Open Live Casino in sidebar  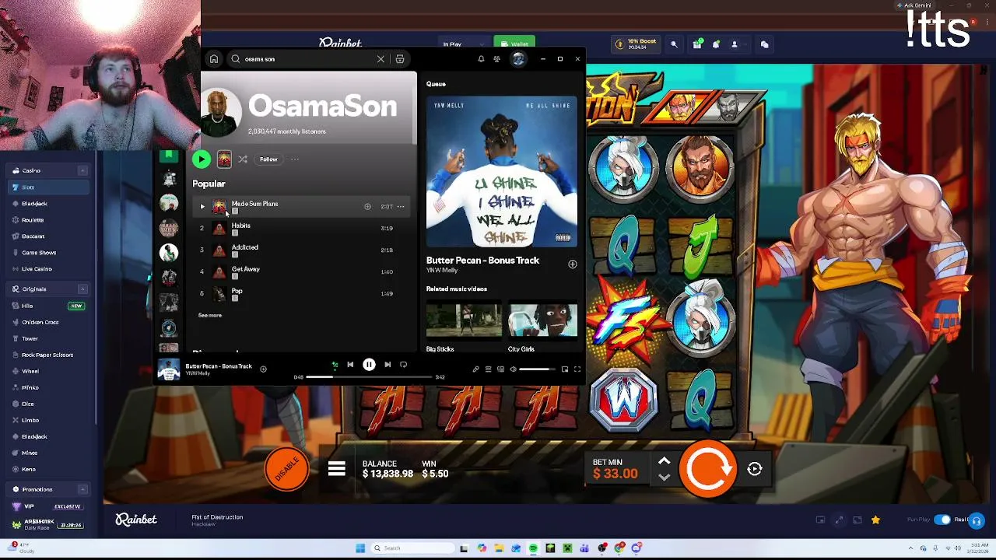pyautogui.click(x=47, y=269)
